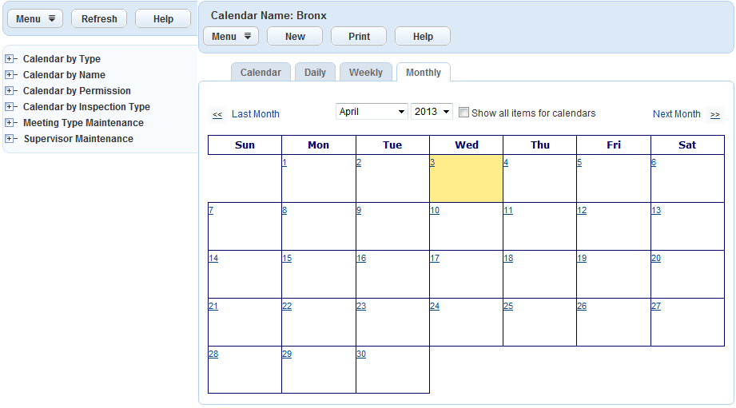Open the month dropdown showing April
Viewport: 736px width, 408px height.
coord(372,112)
